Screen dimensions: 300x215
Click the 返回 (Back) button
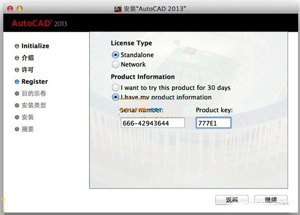pyautogui.click(x=232, y=200)
